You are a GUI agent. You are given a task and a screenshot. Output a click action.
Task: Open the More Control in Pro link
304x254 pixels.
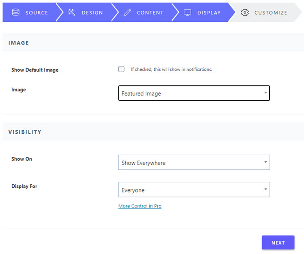click(x=140, y=206)
